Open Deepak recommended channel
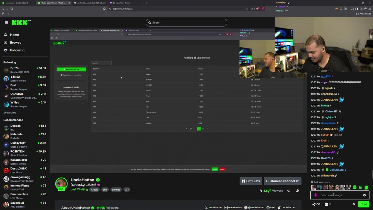The width and height of the screenshot is (373, 210). coord(25,127)
